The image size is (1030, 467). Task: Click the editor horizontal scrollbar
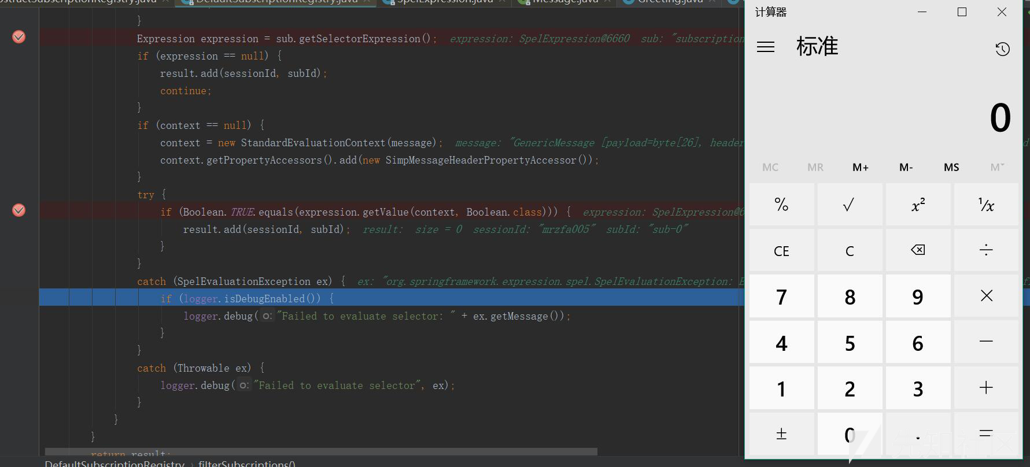[321, 451]
